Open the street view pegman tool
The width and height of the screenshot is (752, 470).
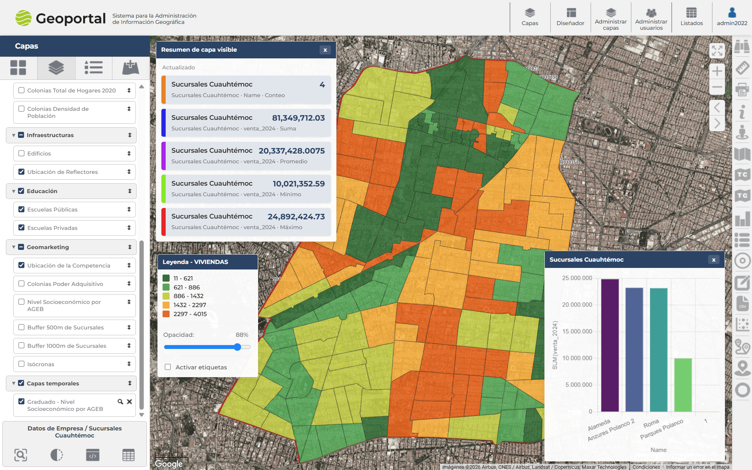click(742, 132)
